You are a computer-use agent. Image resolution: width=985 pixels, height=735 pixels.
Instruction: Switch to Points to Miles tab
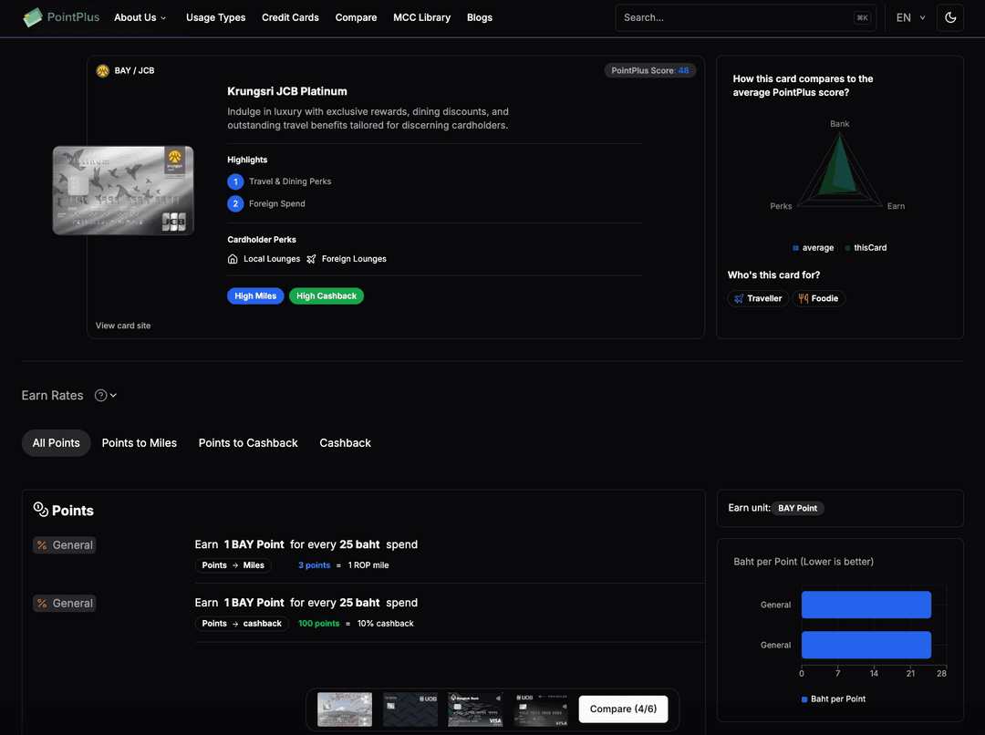(x=140, y=443)
